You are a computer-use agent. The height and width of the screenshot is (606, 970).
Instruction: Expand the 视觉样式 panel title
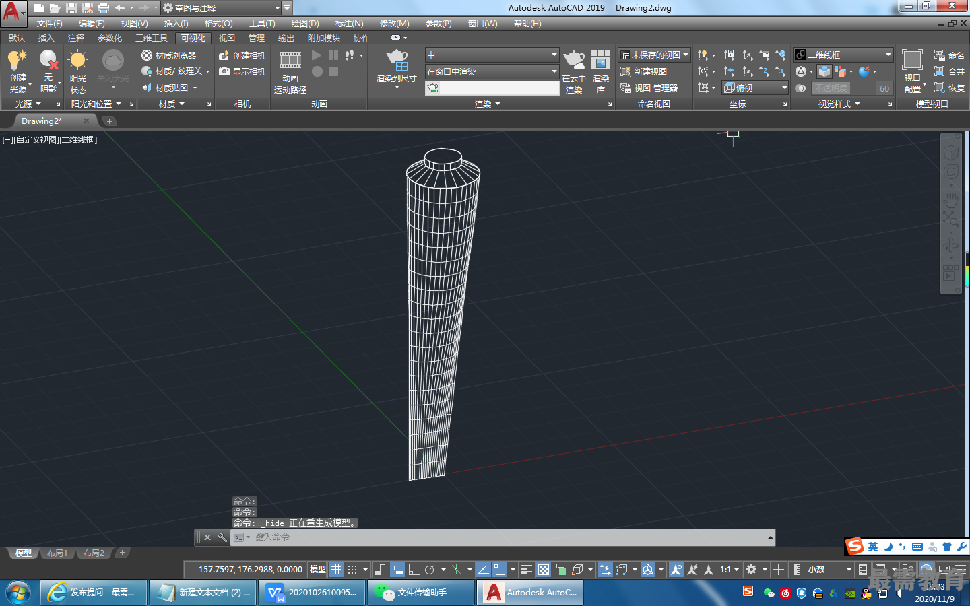[839, 104]
